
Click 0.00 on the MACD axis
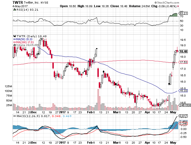[184, 129]
